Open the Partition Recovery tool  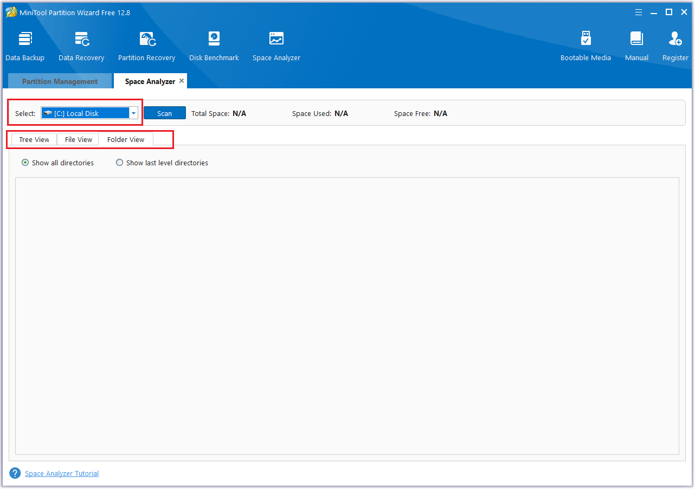point(147,46)
